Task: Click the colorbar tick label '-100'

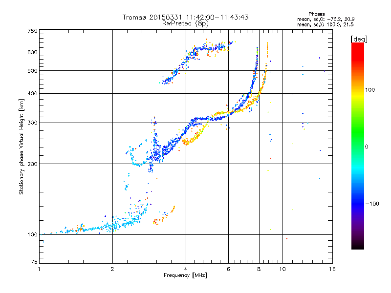Action: (372, 204)
